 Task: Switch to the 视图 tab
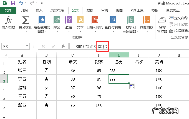(119, 10)
